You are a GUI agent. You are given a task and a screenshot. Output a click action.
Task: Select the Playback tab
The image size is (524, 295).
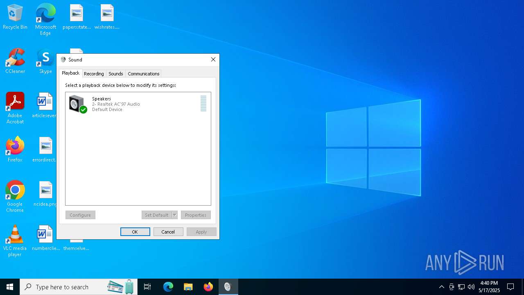[x=70, y=73]
